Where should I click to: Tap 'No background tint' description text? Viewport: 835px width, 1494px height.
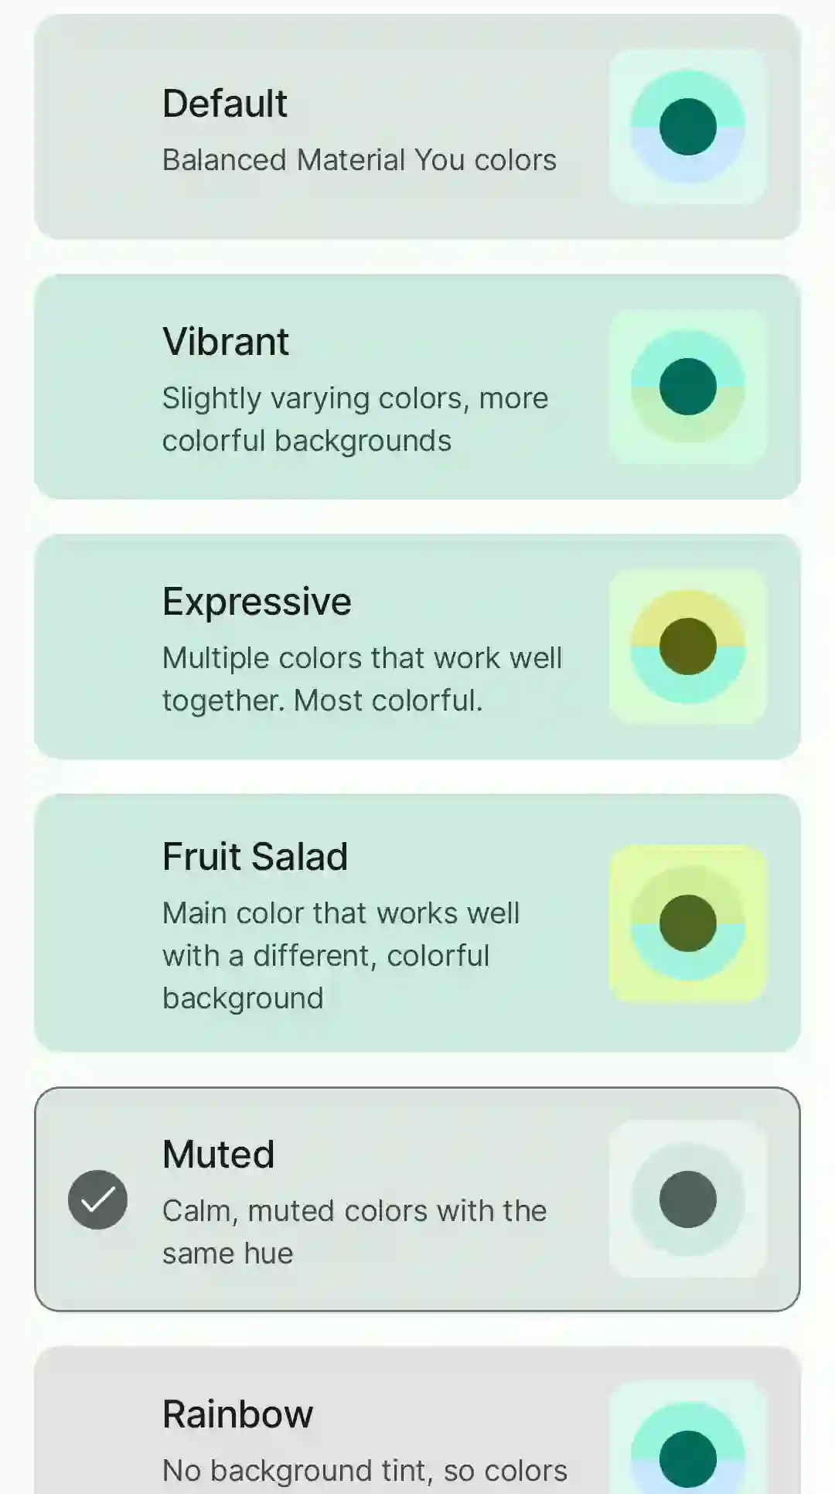(x=364, y=1471)
